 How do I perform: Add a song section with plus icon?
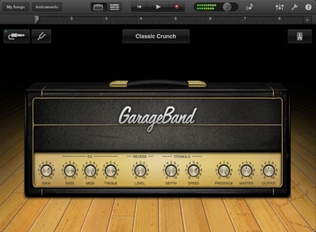pos(307,20)
